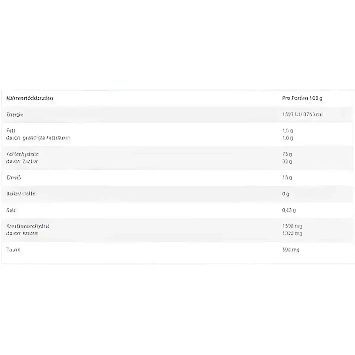Select the Salz row label
Image resolution: width=355 pixels, height=355 pixels.
point(11,210)
